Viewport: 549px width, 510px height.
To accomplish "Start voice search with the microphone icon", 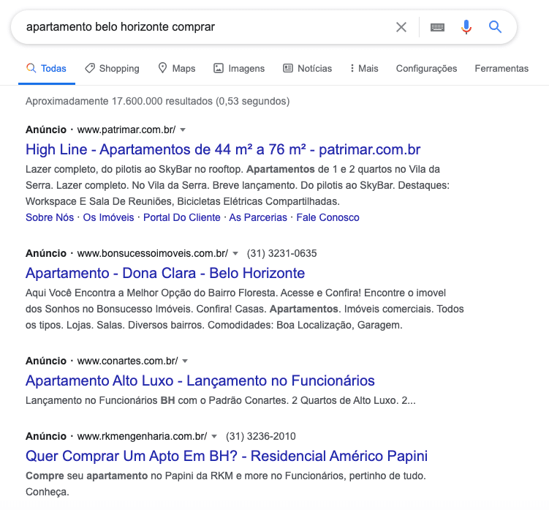I will pos(466,27).
